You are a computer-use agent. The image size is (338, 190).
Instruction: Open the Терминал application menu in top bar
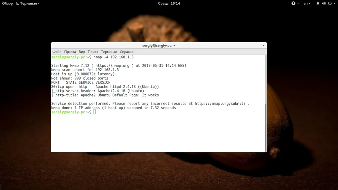click(28, 3)
